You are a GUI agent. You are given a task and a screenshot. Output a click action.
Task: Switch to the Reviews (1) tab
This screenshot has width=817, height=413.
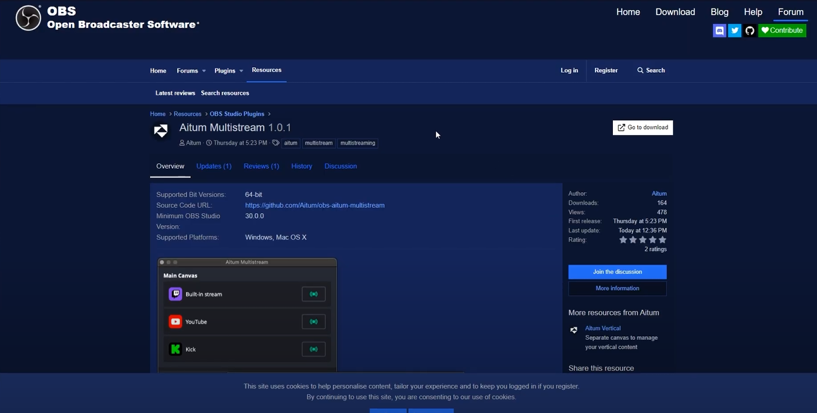pyautogui.click(x=261, y=166)
